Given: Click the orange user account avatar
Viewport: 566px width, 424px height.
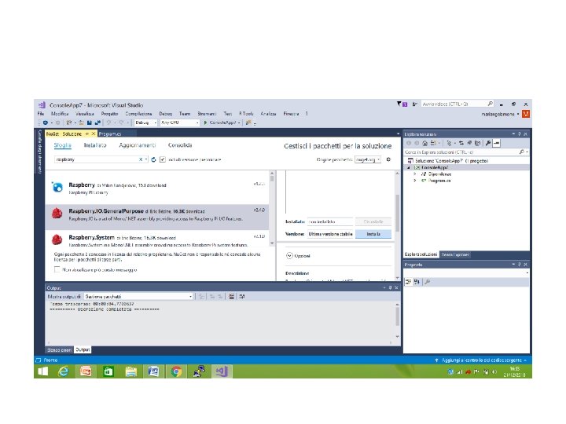Looking at the screenshot, I should click(x=526, y=114).
